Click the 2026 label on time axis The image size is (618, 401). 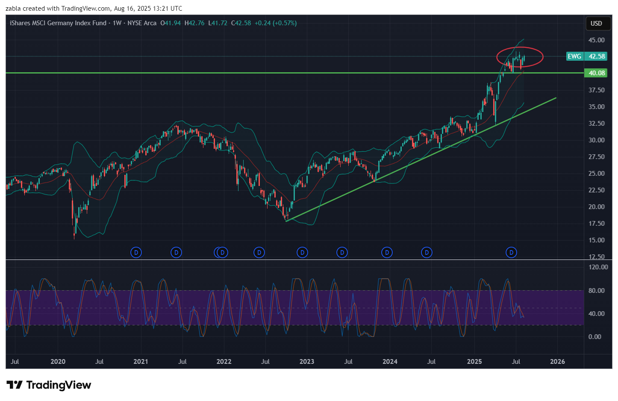point(557,362)
